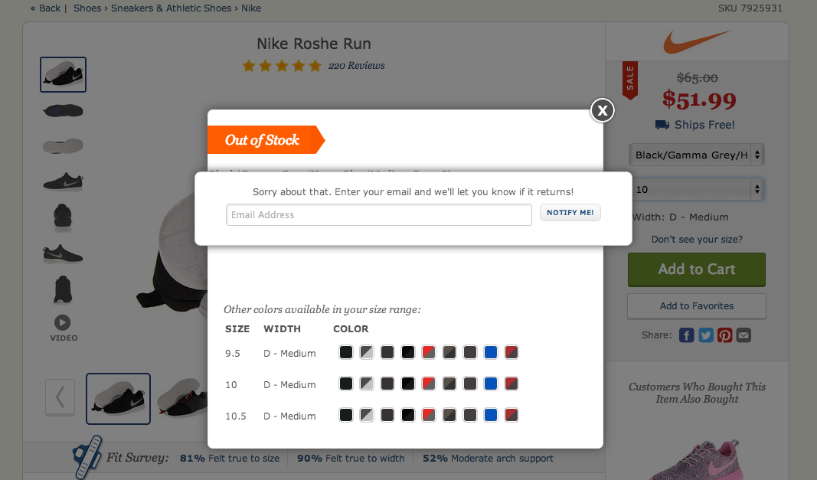Open the Black/Gamma Grey color dropdown
Screen dimensions: 817x480
click(697, 155)
